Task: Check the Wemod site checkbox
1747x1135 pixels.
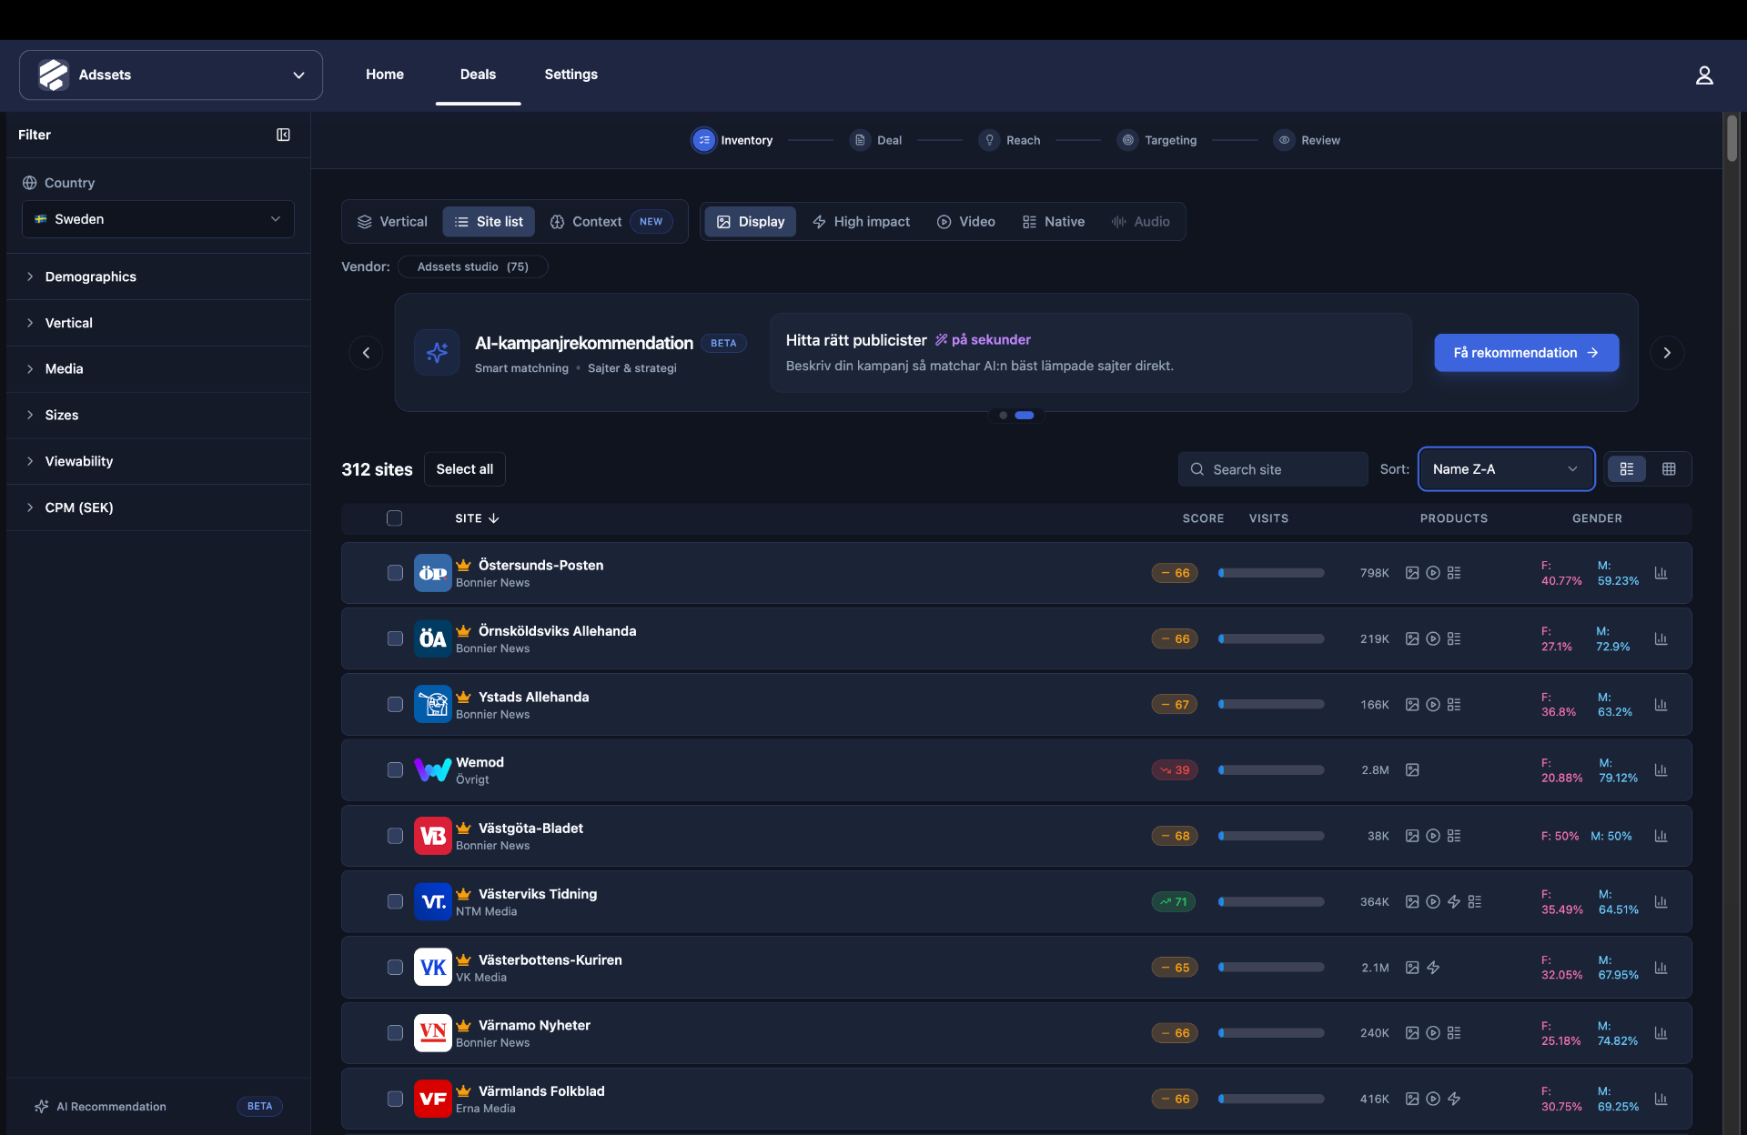Action: [x=395, y=770]
